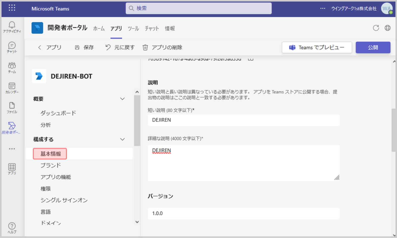Image resolution: width=397 pixels, height=238 pixels.
Task: Go back using the アプリ back chevron
Action: coord(40,47)
